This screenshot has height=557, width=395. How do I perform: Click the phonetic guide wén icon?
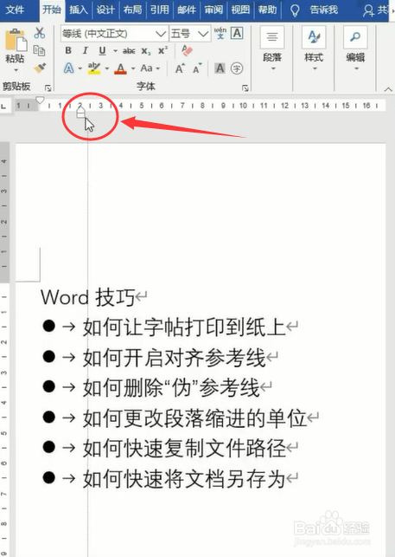click(220, 33)
